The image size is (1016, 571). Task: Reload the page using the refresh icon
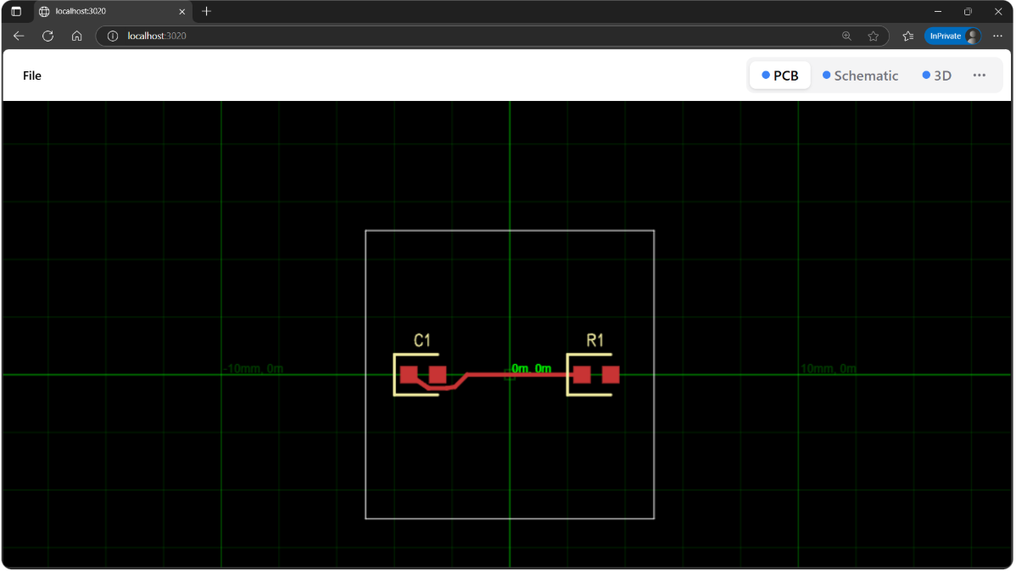(47, 36)
